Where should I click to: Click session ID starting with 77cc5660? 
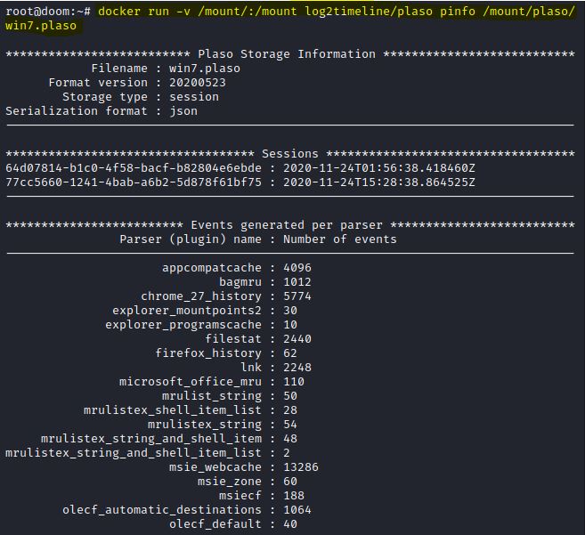pos(134,182)
